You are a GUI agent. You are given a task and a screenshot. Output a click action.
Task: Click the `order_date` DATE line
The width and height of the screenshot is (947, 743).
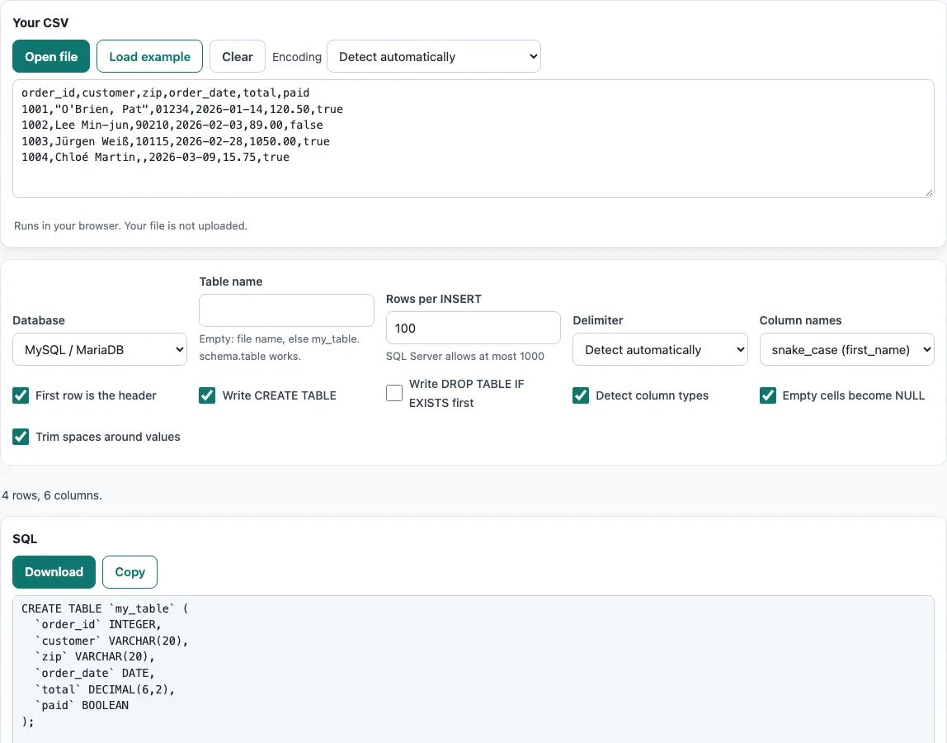pyautogui.click(x=95, y=673)
